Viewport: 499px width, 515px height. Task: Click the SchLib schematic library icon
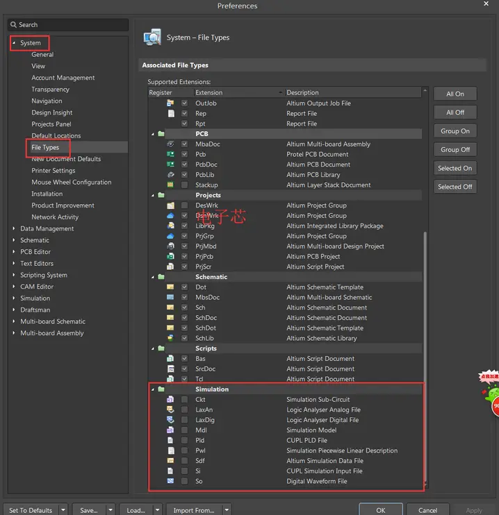[x=170, y=338]
